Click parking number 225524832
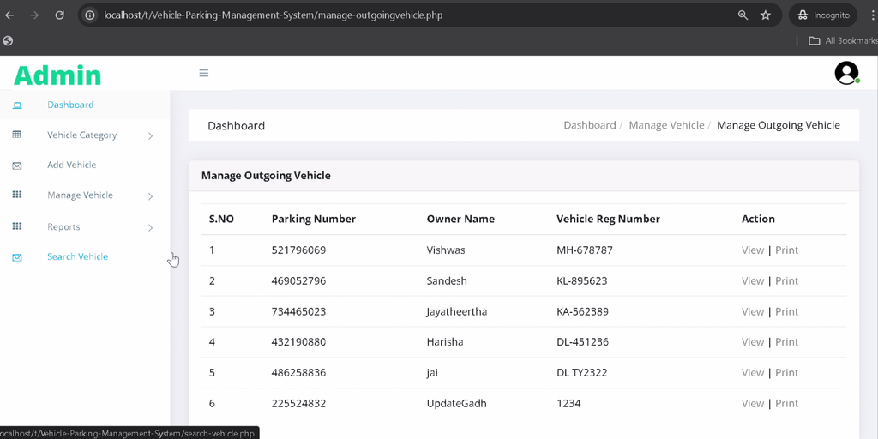878x439 pixels. coord(298,403)
